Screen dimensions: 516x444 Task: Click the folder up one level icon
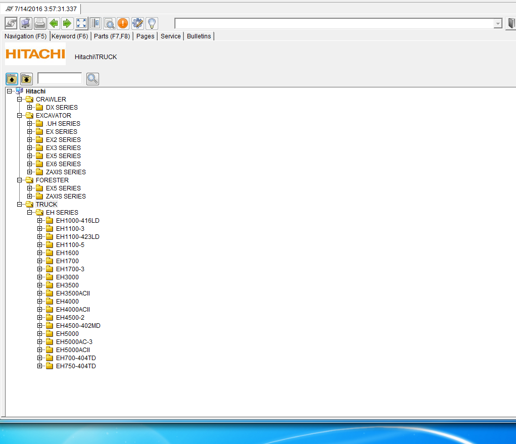12,79
